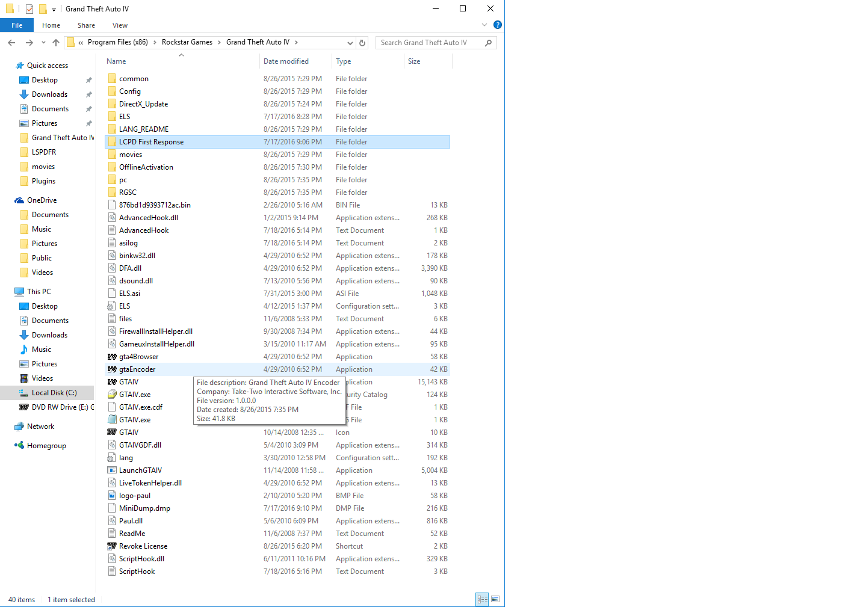Click the Revoke License shortcut icon
The width and height of the screenshot is (863, 607).
(x=112, y=546)
